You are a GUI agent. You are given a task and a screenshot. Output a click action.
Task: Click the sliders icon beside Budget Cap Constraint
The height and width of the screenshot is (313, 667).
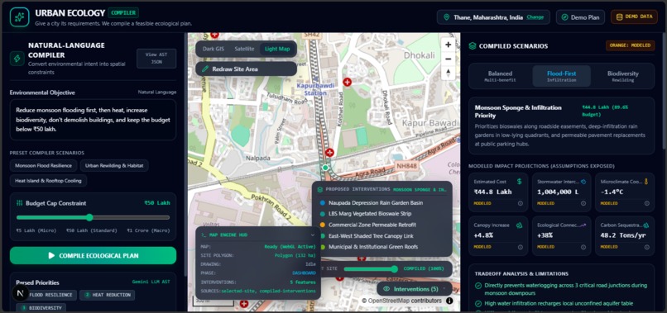pos(19,203)
